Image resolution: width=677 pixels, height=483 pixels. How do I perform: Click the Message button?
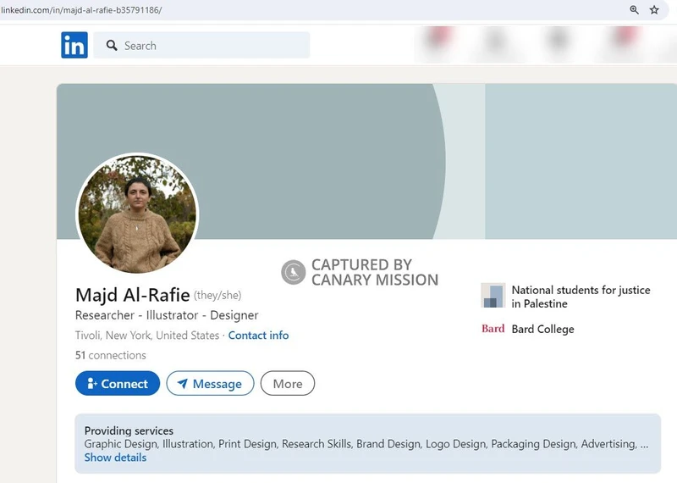[x=210, y=383]
